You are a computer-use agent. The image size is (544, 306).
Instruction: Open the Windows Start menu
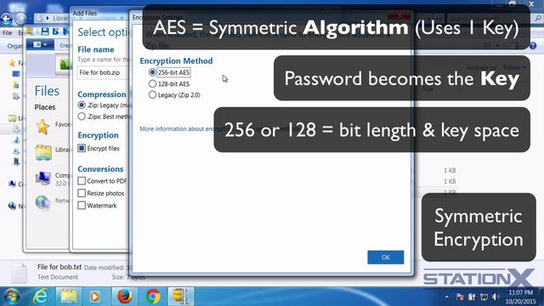coord(11,297)
